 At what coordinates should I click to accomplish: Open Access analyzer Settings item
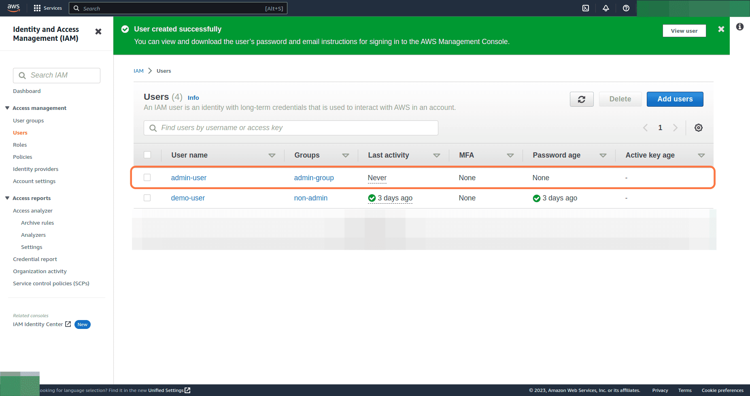tap(32, 247)
